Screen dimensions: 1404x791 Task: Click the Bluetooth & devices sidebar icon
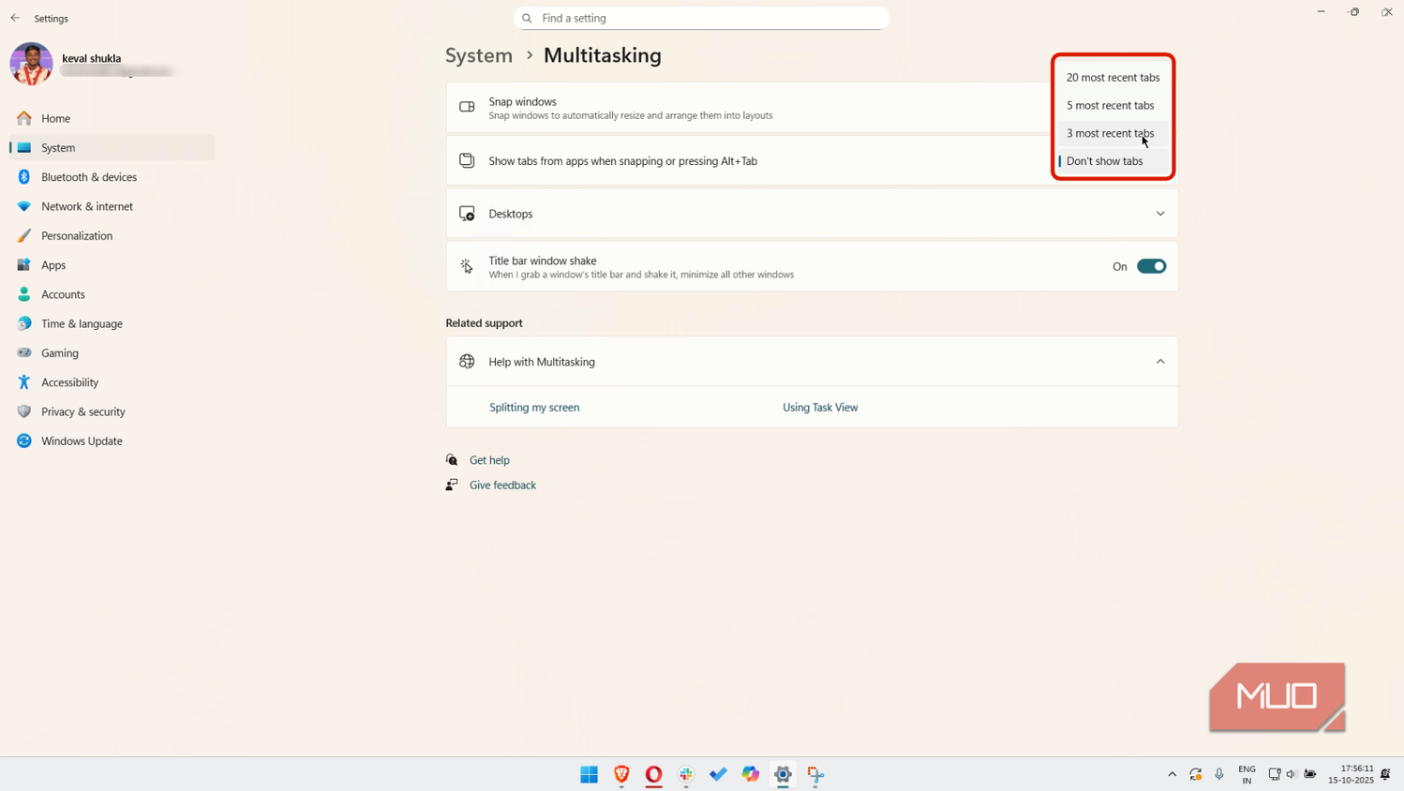click(24, 177)
